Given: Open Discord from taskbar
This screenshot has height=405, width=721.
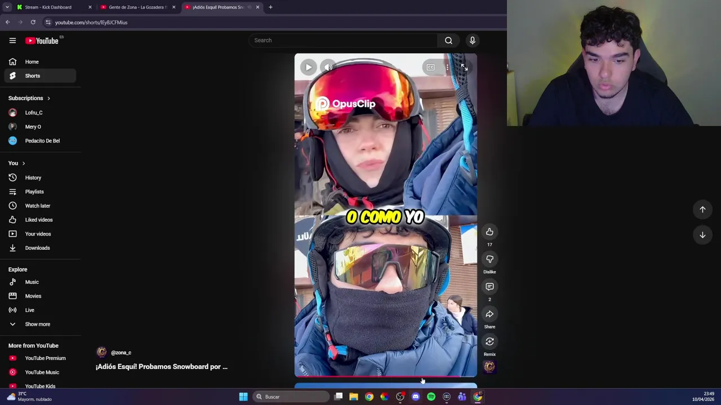Looking at the screenshot, I should click(416, 397).
